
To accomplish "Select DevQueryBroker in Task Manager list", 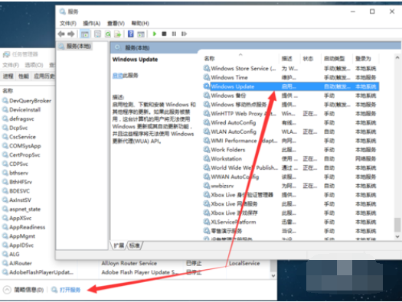I will (31, 101).
